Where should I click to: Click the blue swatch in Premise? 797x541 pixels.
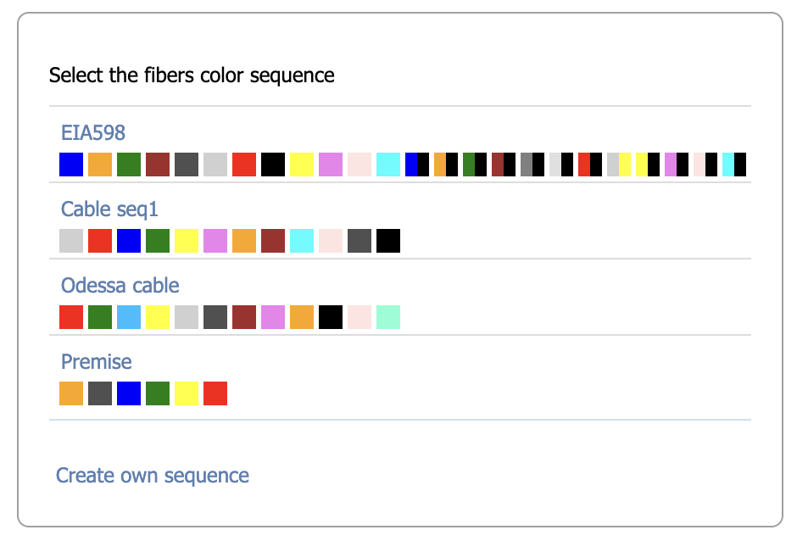click(129, 393)
